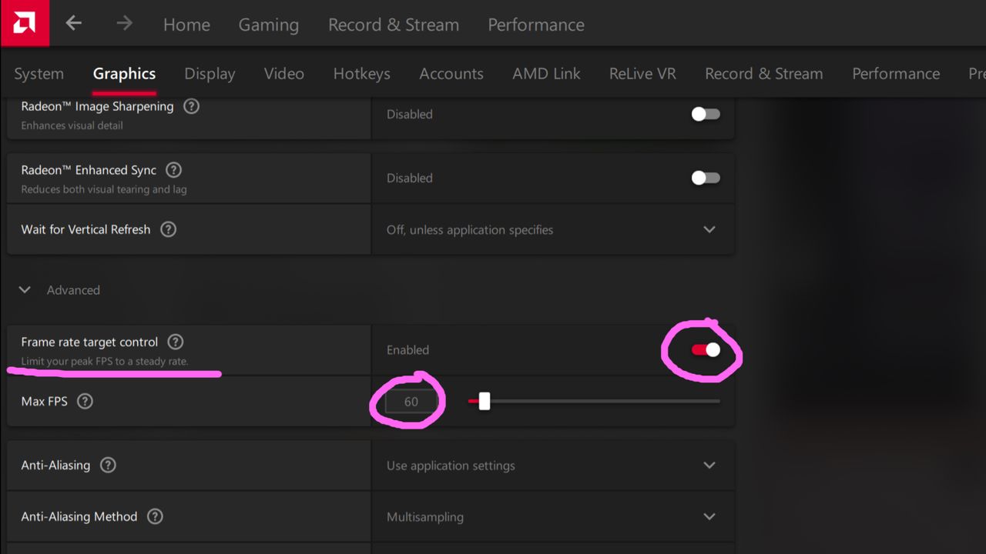Click the Frame rate target control label
The image size is (986, 554).
pos(89,342)
